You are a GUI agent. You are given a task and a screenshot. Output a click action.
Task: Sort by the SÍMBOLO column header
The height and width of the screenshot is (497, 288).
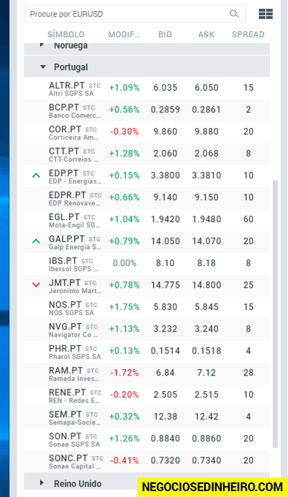[x=66, y=34]
